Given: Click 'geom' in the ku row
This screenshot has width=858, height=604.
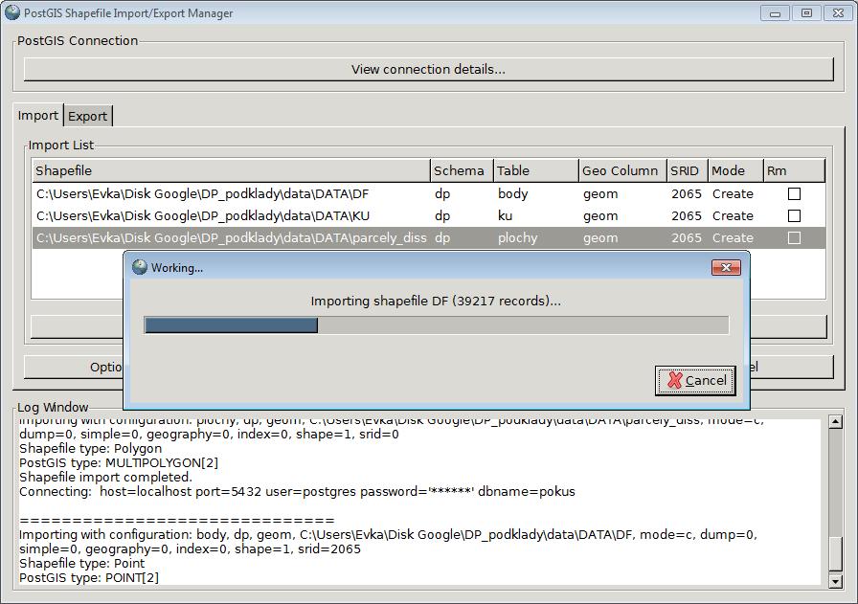Looking at the screenshot, I should [x=600, y=215].
